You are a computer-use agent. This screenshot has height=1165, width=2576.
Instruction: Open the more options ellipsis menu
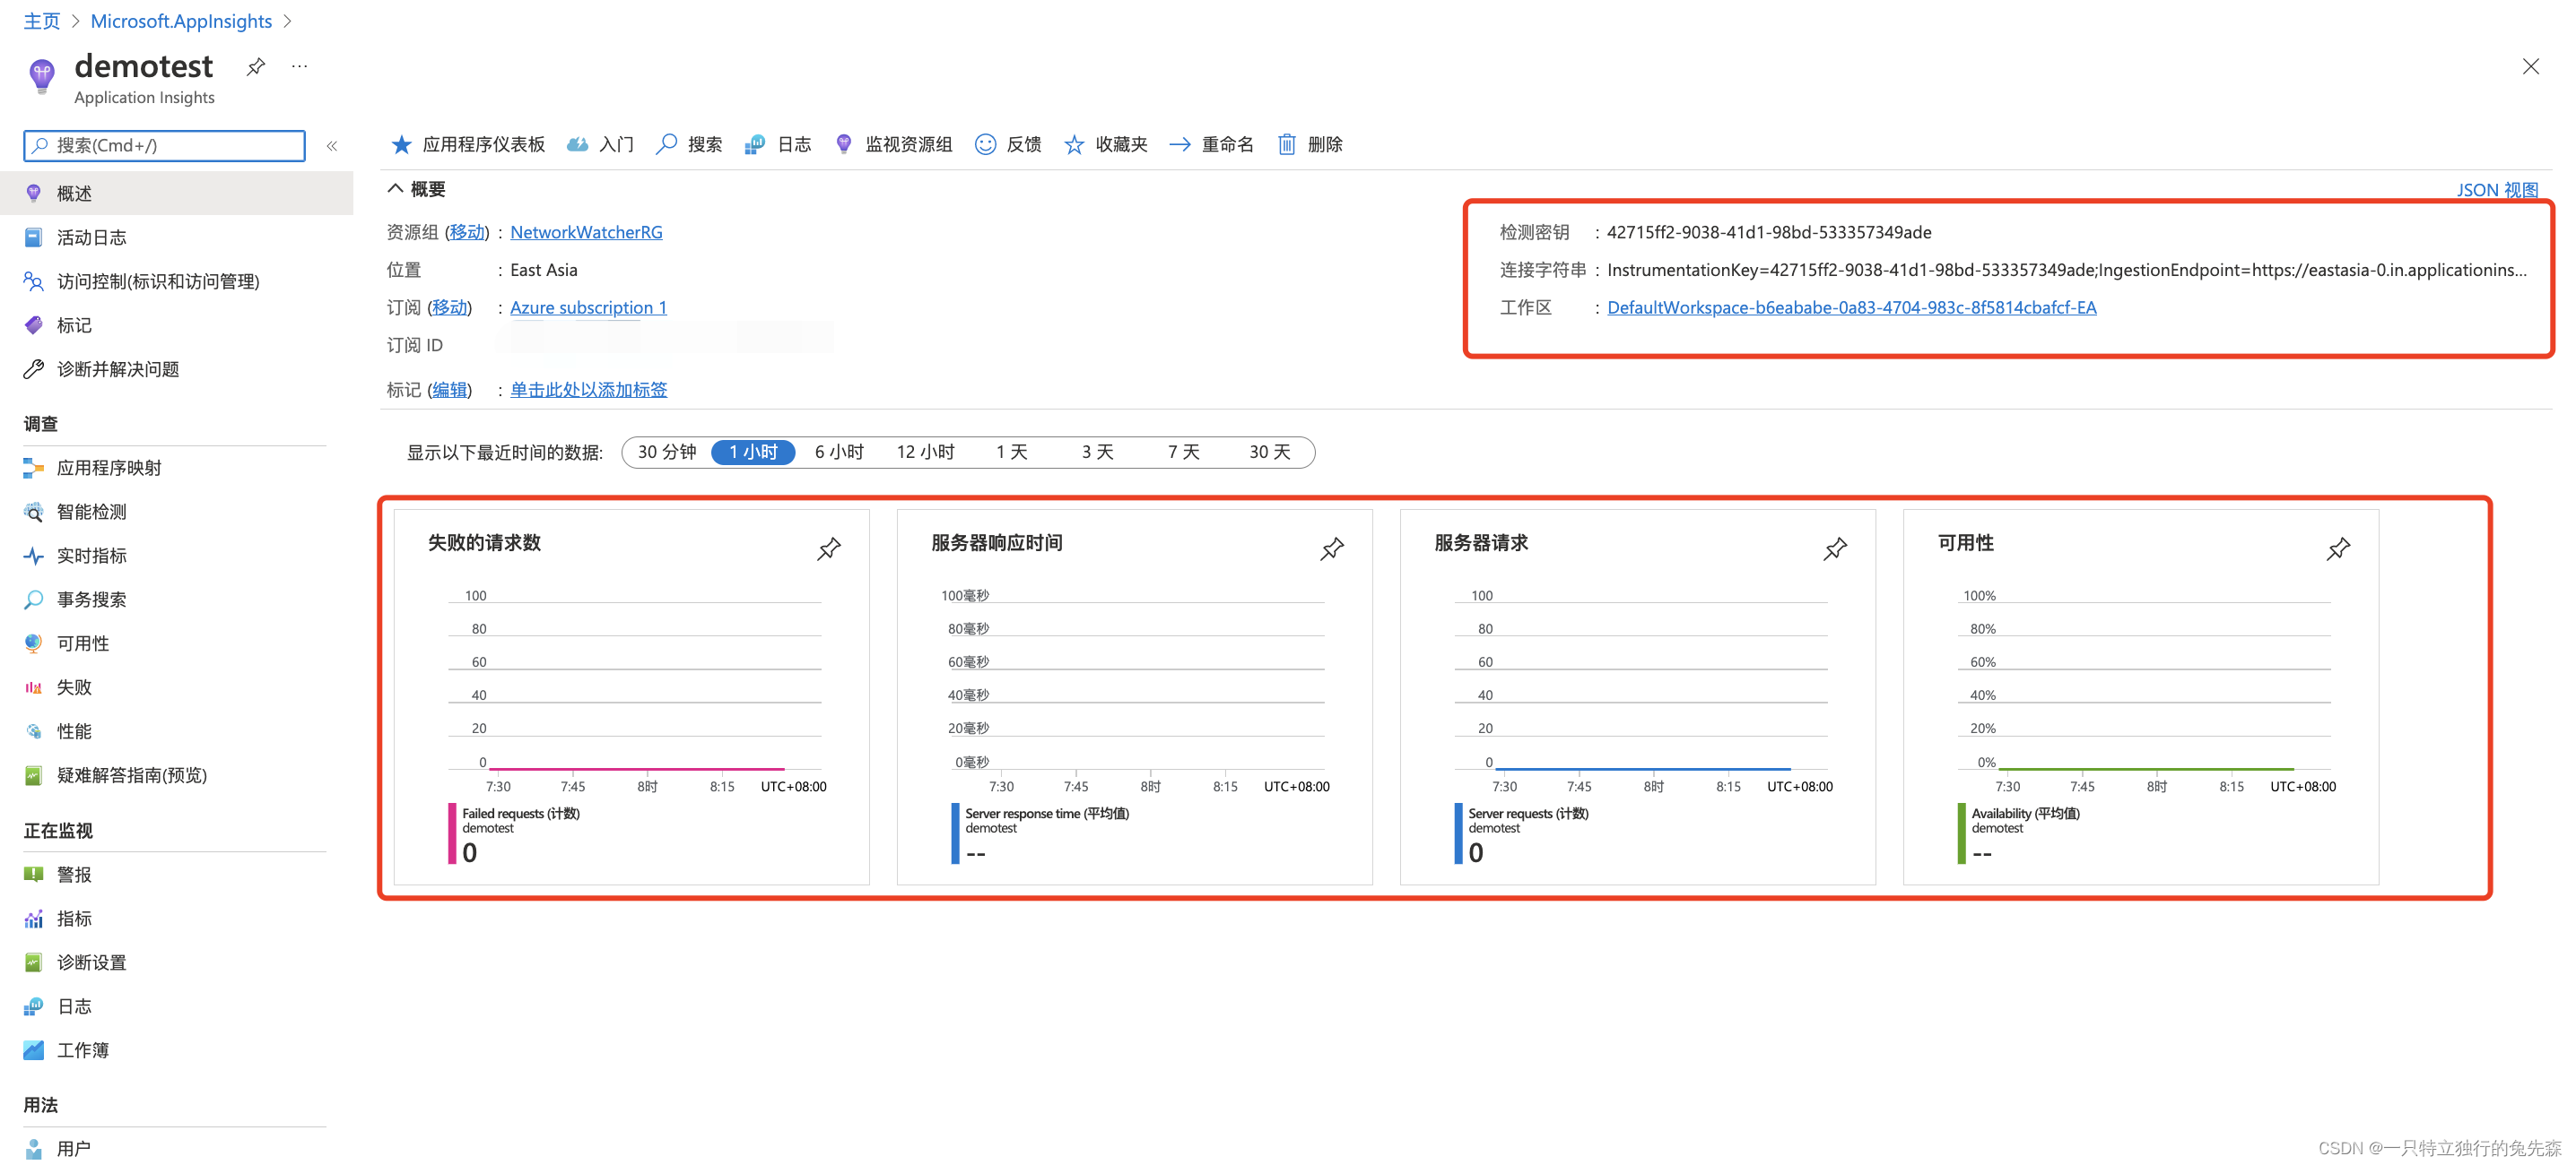coord(299,67)
